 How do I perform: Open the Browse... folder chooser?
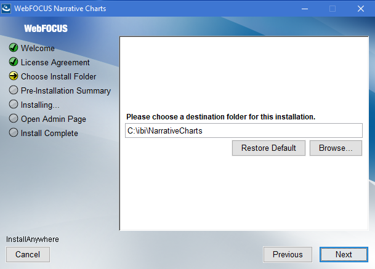point(336,148)
